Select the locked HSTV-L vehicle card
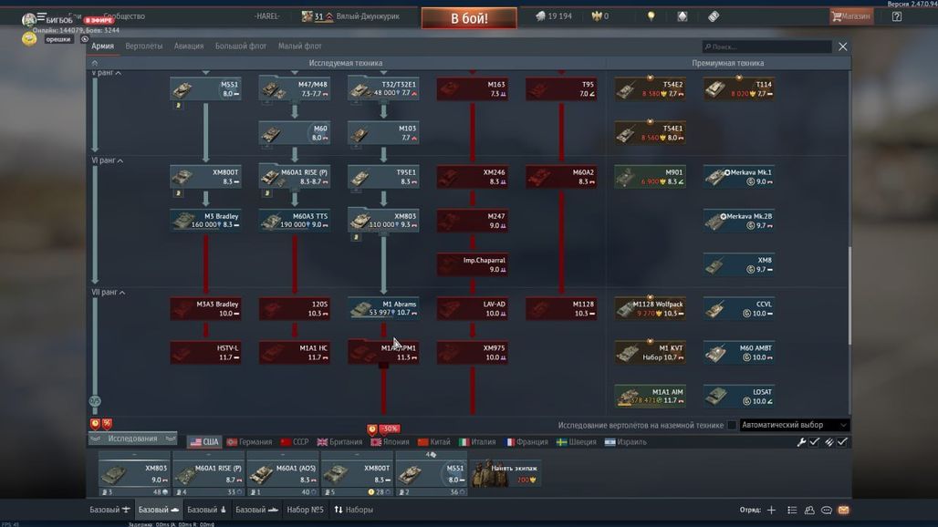 pyautogui.click(x=206, y=353)
